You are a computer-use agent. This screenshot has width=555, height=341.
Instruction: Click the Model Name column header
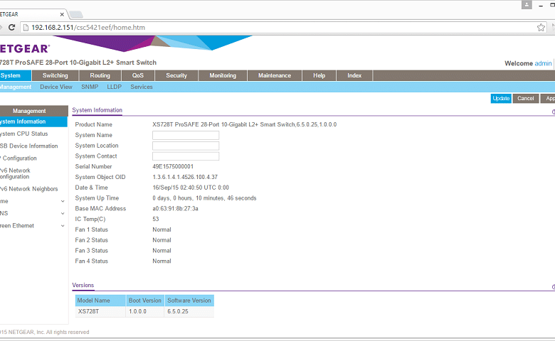point(100,301)
